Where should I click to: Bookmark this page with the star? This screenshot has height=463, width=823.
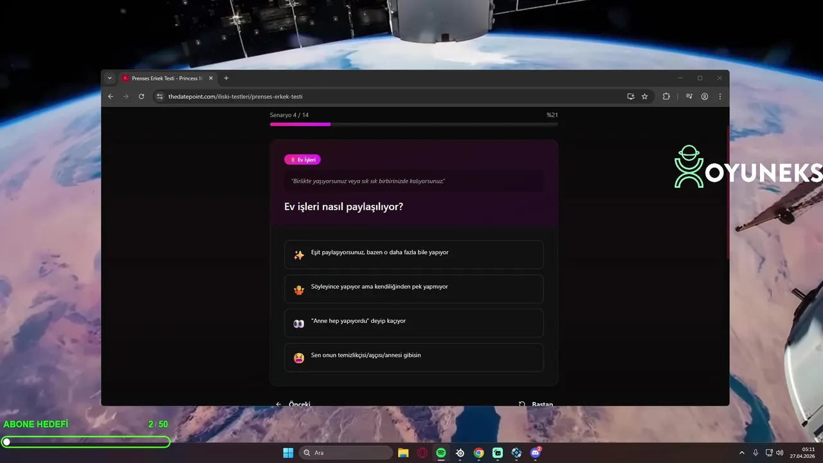pos(644,96)
